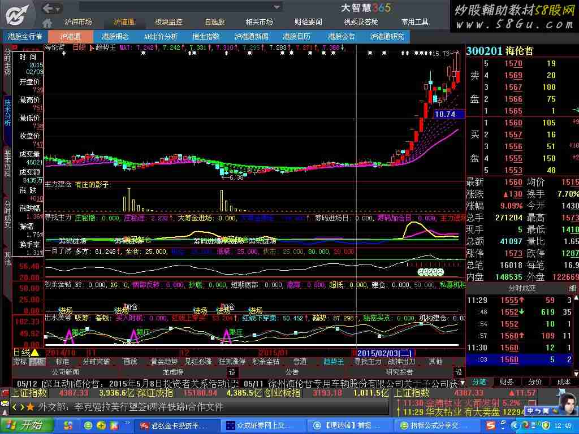
Task: Click the 设 settings button beside 研究报告
Action: [x=459, y=372]
